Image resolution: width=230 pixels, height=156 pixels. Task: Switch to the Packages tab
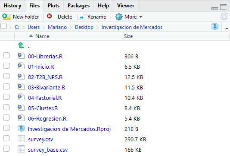[79, 6]
